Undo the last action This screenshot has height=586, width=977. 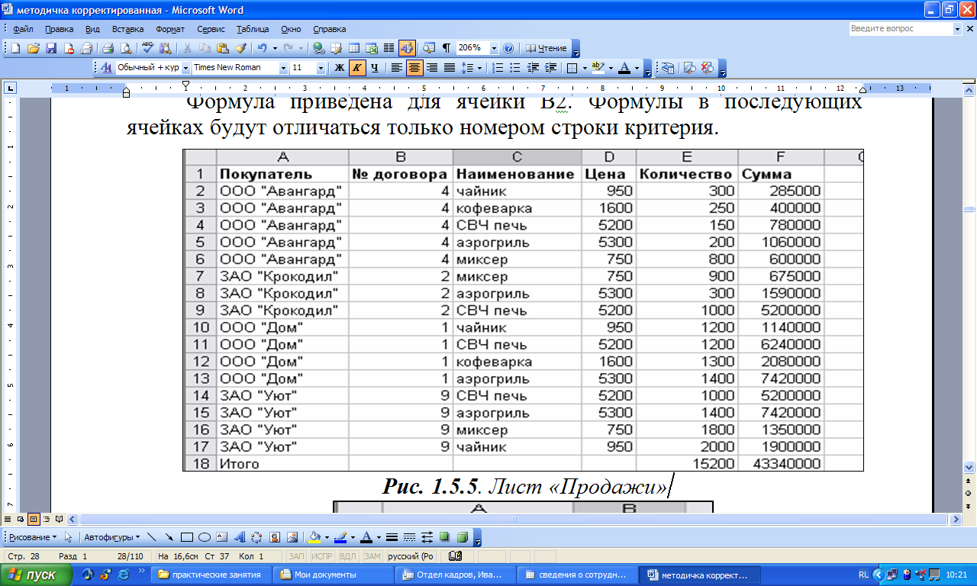[262, 48]
